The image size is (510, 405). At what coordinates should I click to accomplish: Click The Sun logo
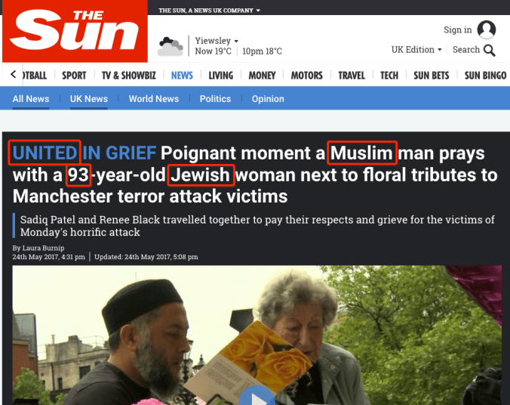coord(75,31)
